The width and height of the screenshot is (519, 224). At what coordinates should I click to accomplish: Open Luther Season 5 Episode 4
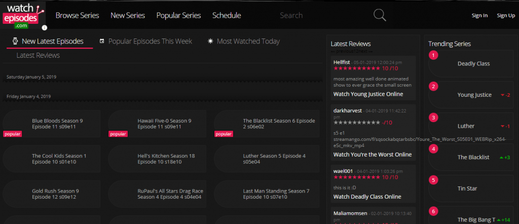click(x=267, y=159)
